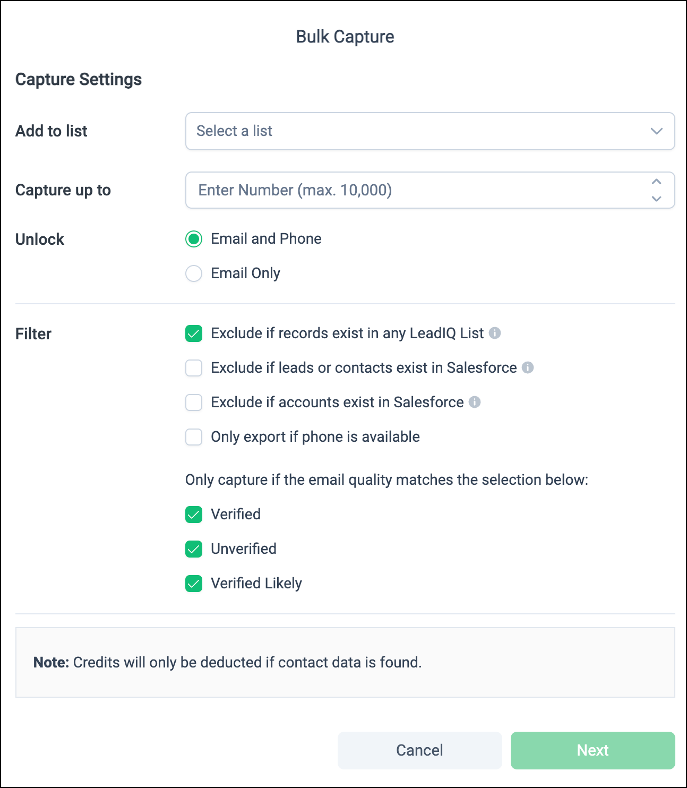
Task: Disable the Unverified email quality checkbox
Action: coord(194,549)
